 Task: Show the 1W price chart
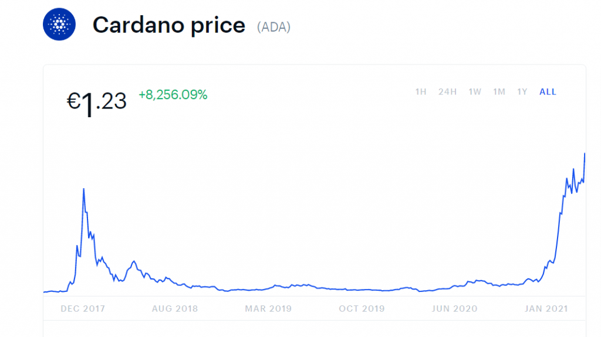[475, 92]
